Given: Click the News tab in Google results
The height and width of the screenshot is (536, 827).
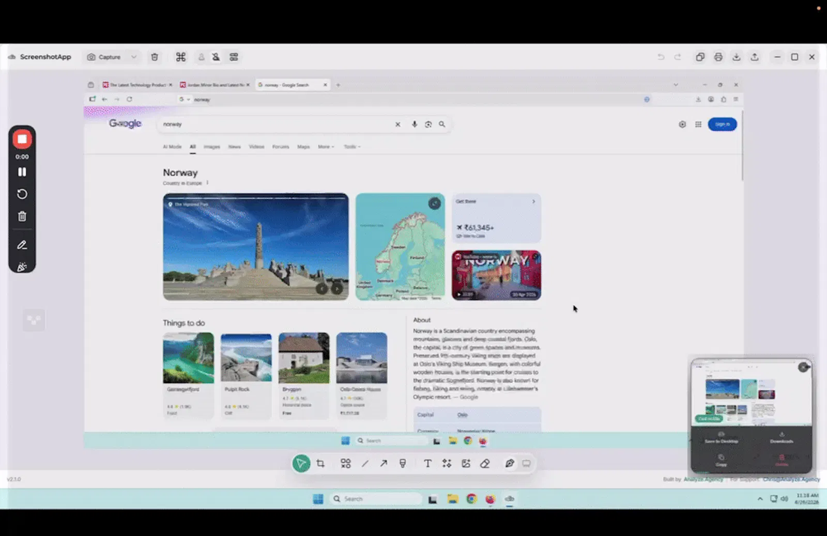Looking at the screenshot, I should (235, 147).
